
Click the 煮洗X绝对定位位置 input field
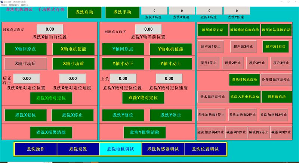point(26,79)
